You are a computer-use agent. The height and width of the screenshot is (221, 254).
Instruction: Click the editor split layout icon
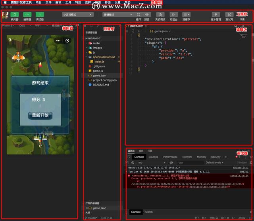242,26
